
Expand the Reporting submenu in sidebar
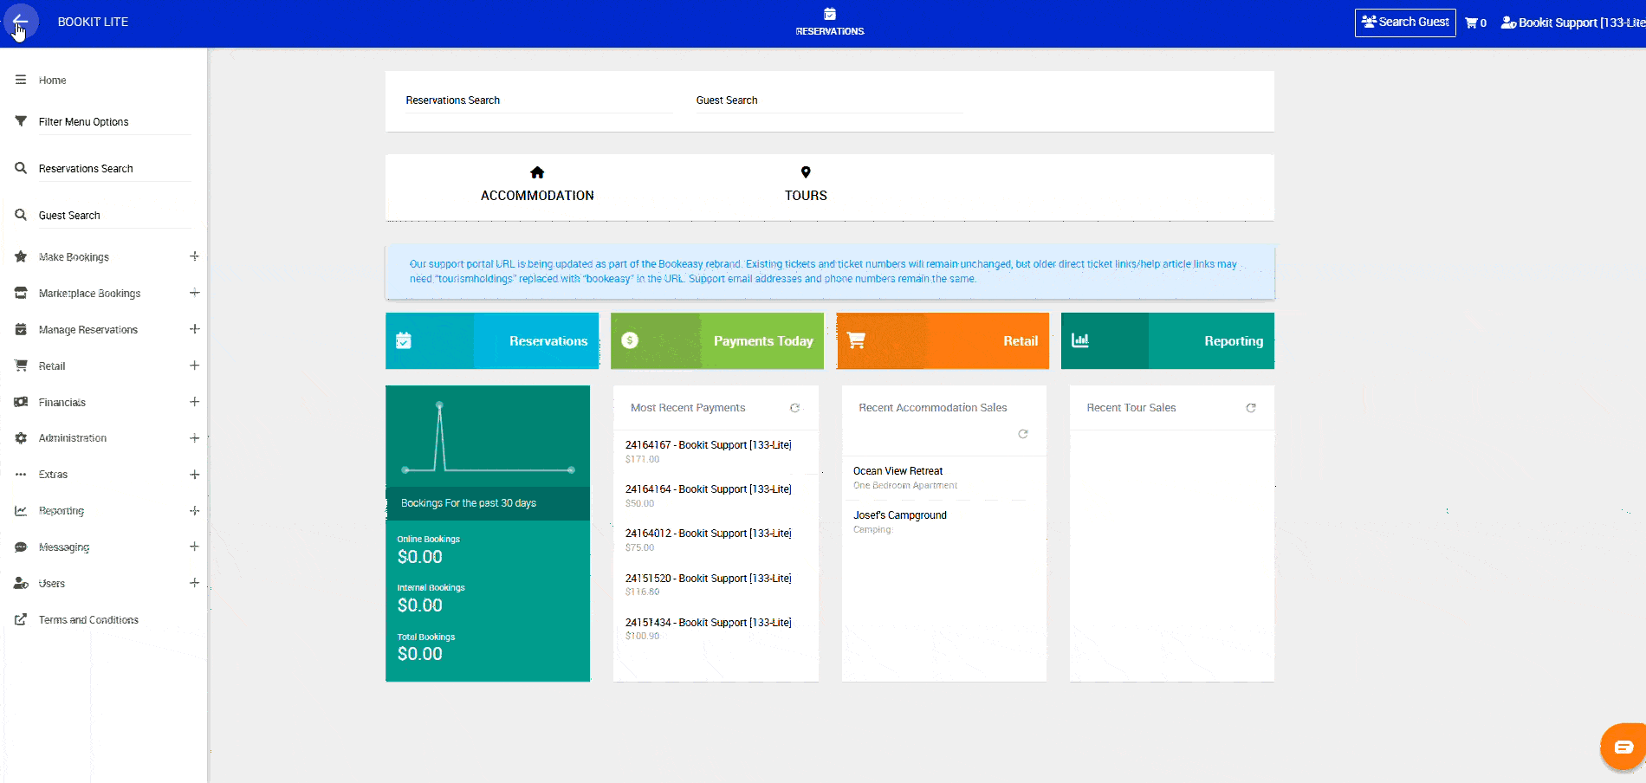(x=194, y=511)
